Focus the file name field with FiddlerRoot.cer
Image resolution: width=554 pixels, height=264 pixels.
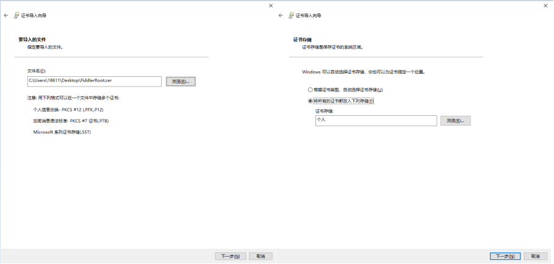click(x=95, y=82)
